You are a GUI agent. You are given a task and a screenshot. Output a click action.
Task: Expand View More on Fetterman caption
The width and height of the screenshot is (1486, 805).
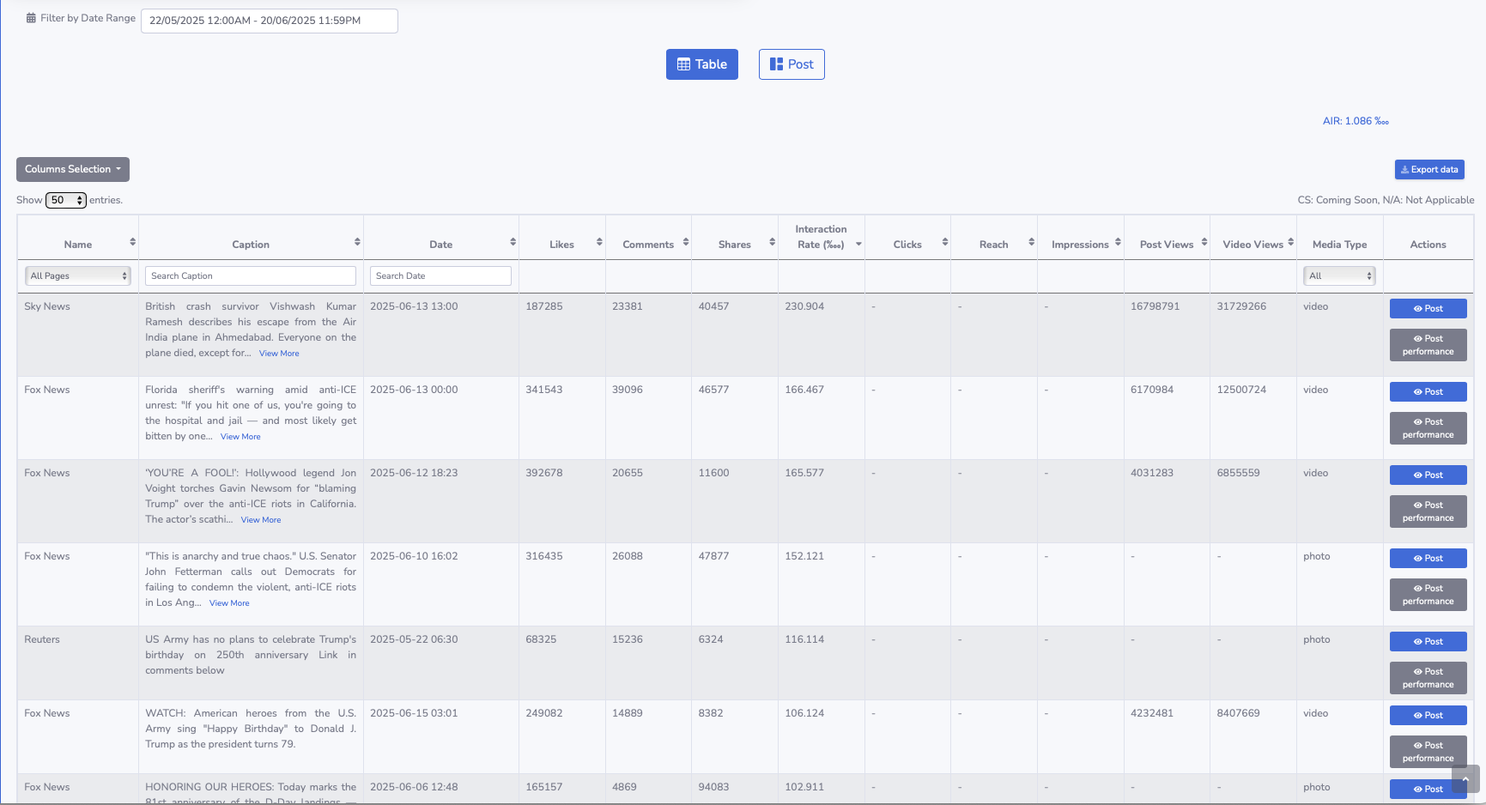coord(229,603)
